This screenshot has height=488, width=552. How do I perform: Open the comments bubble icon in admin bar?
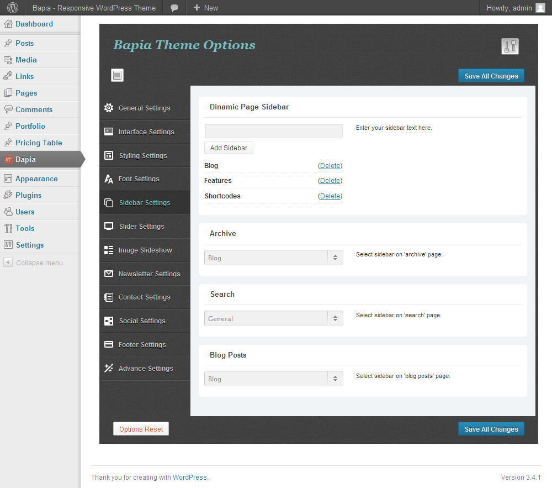(174, 8)
